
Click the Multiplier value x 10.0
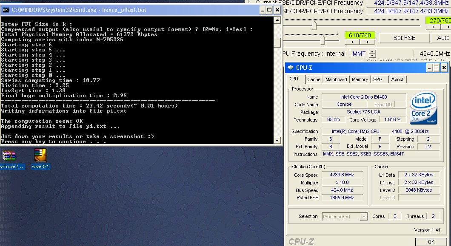(342, 183)
